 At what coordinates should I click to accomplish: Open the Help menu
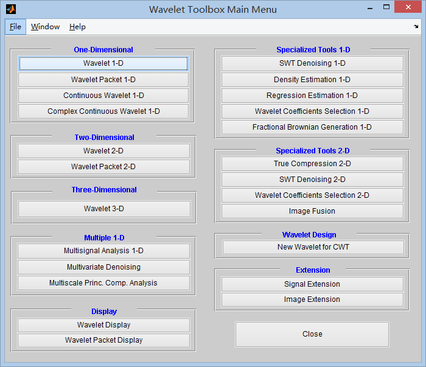(x=77, y=27)
